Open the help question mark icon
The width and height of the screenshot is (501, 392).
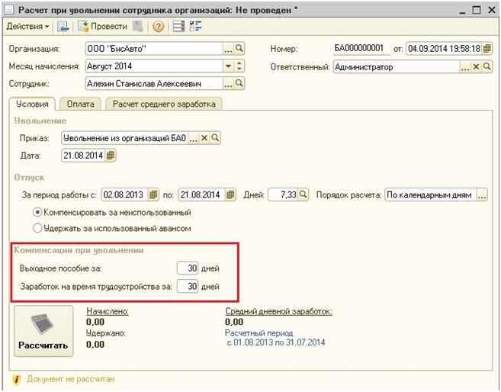(158, 27)
